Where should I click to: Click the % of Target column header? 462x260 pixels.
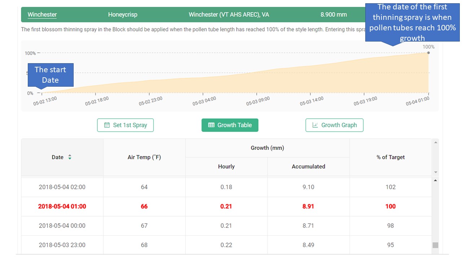[x=391, y=157]
